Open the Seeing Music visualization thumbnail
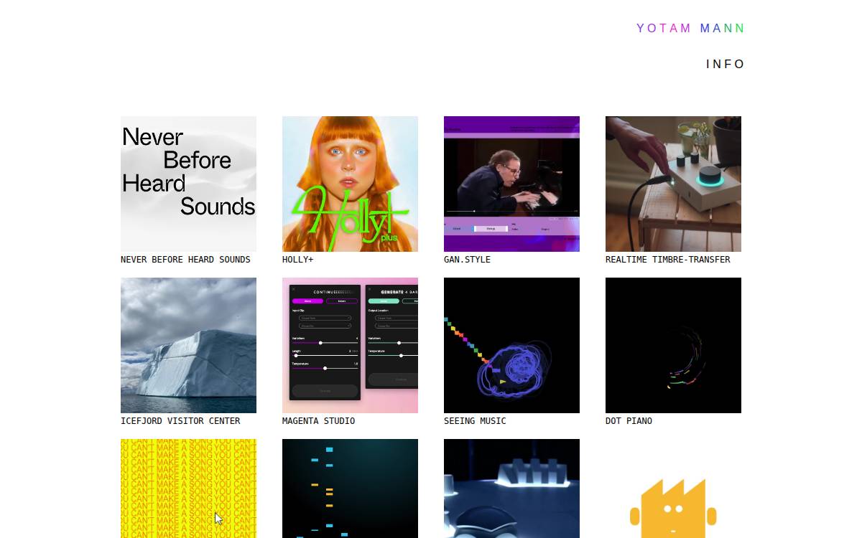The width and height of the screenshot is (862, 538). pyautogui.click(x=511, y=345)
